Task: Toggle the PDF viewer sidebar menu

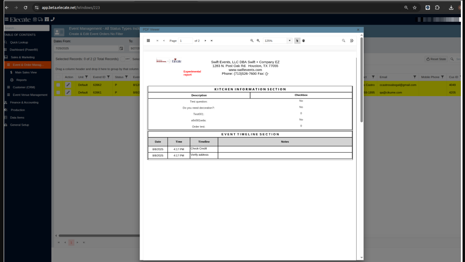Action: [x=148, y=41]
